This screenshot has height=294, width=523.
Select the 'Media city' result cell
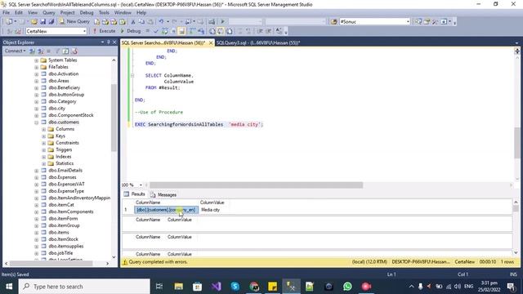(x=211, y=210)
